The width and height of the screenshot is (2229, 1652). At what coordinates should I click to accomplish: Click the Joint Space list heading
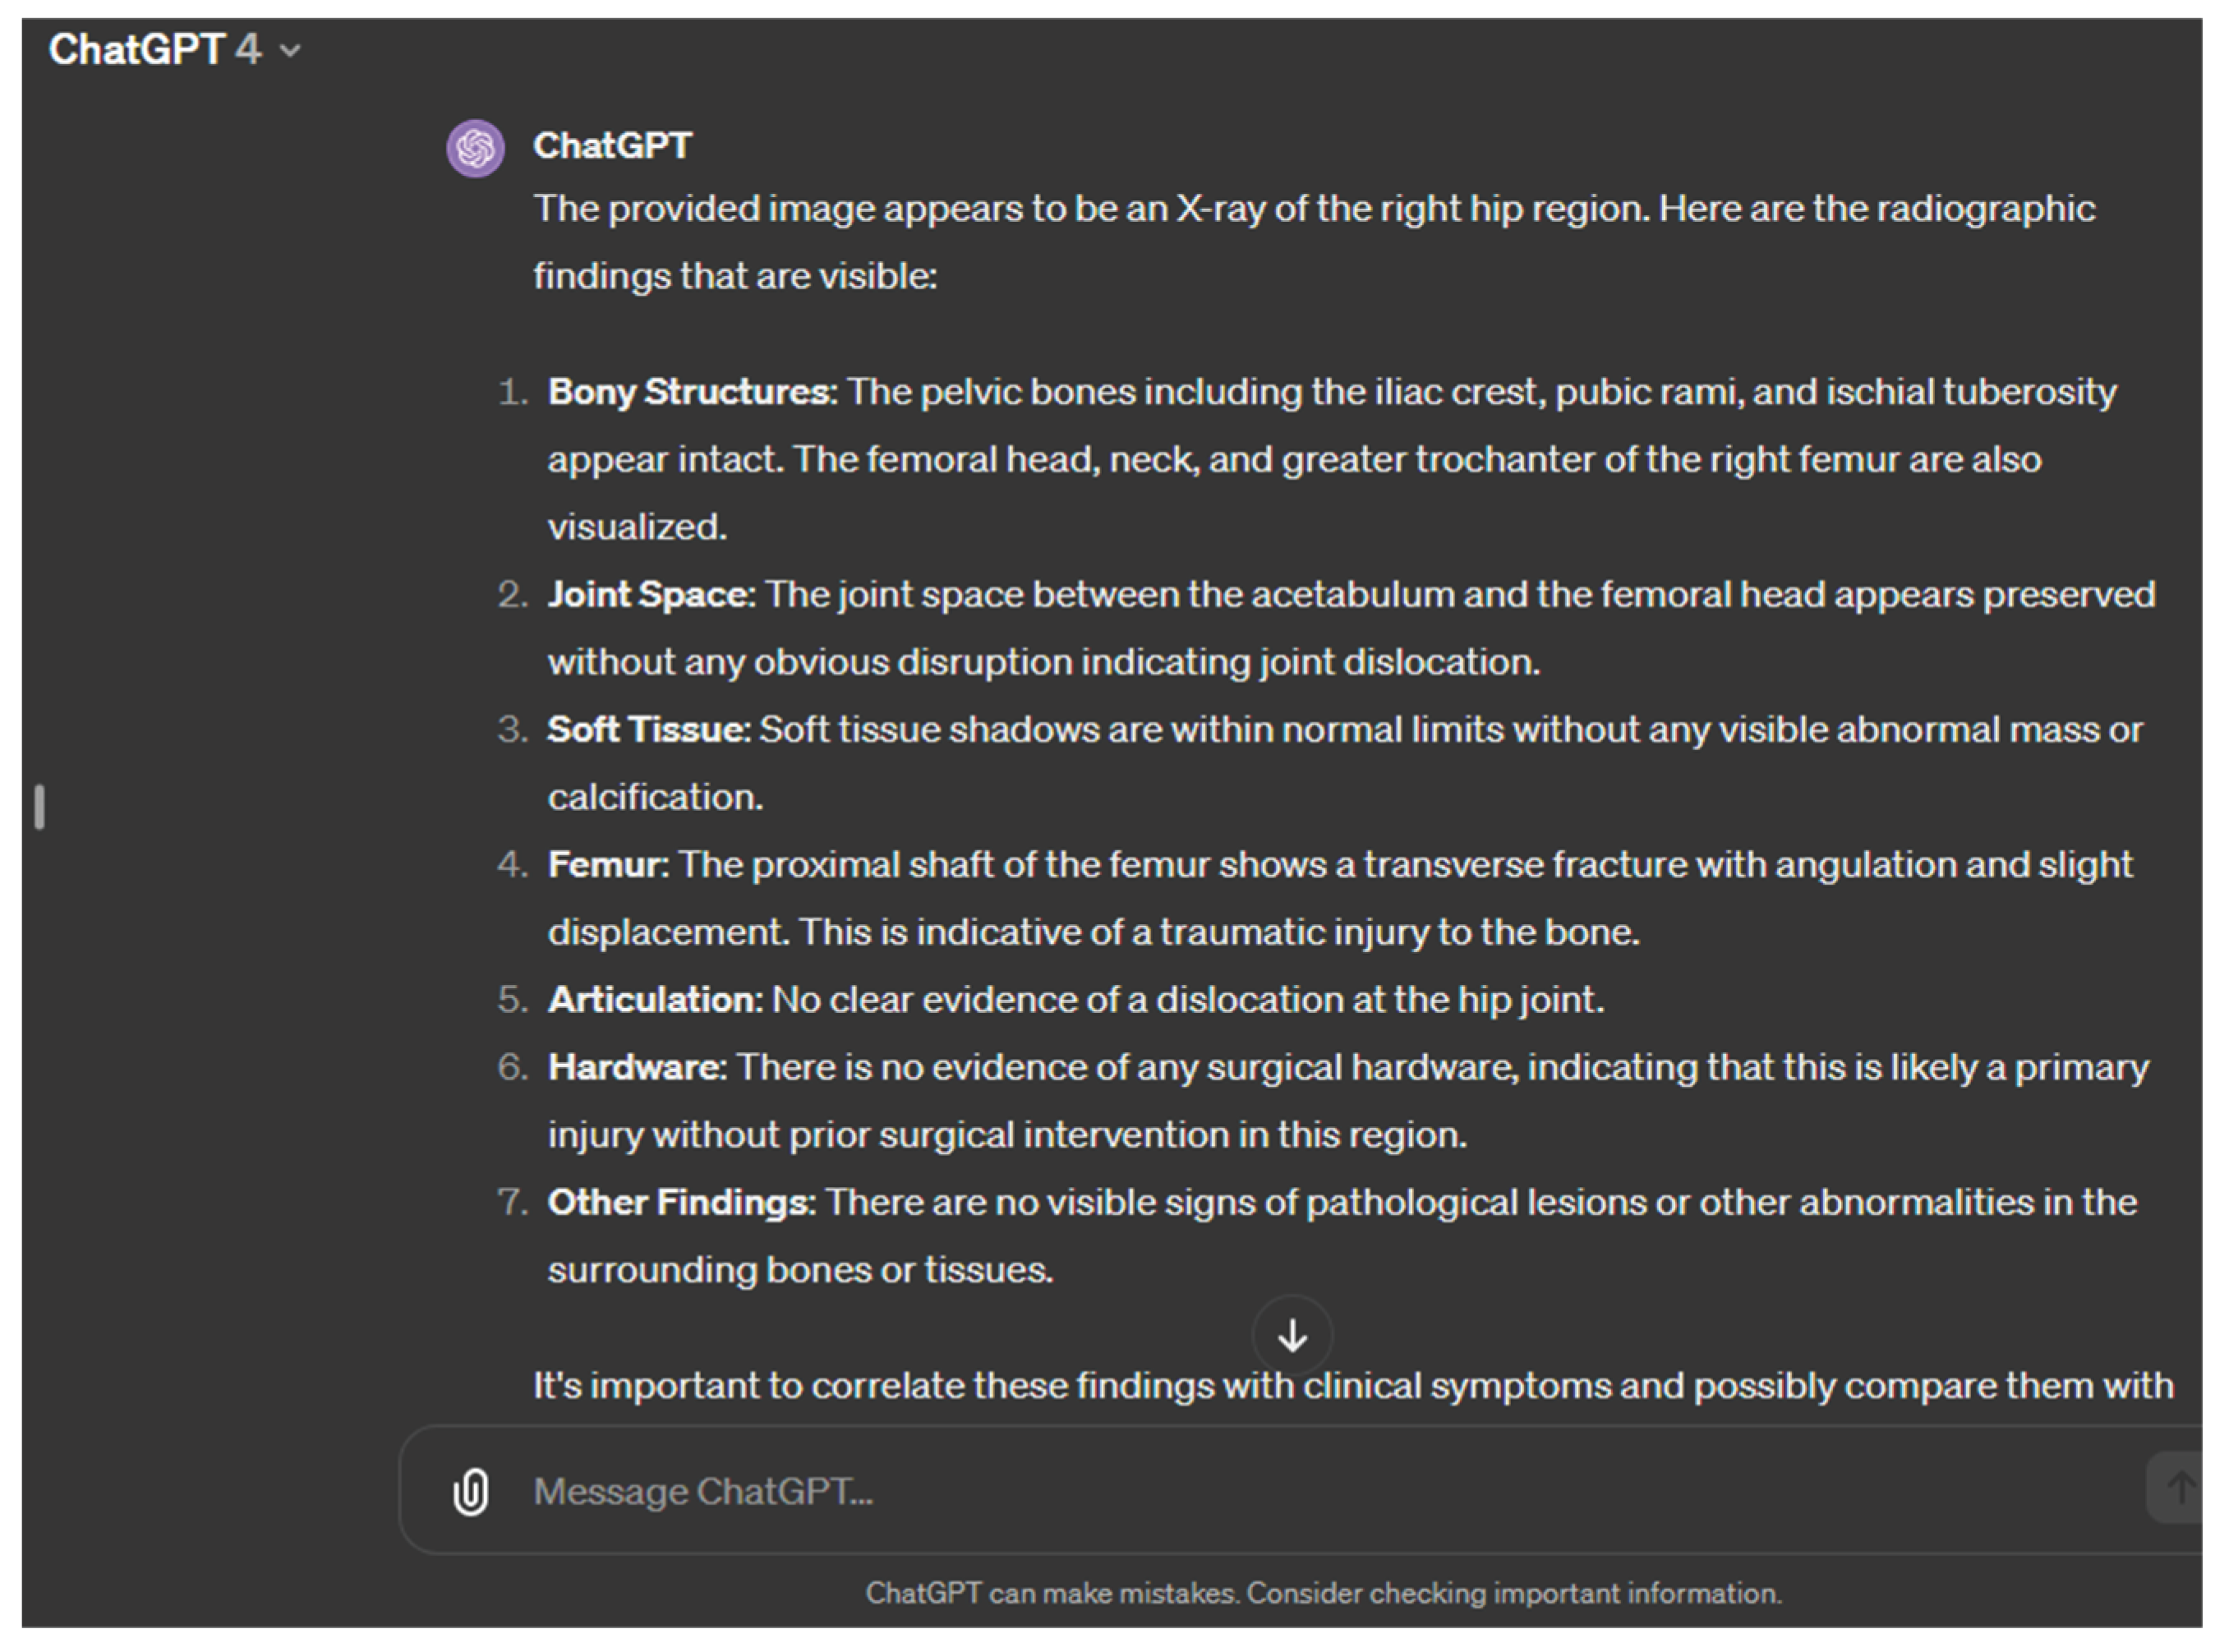point(651,595)
